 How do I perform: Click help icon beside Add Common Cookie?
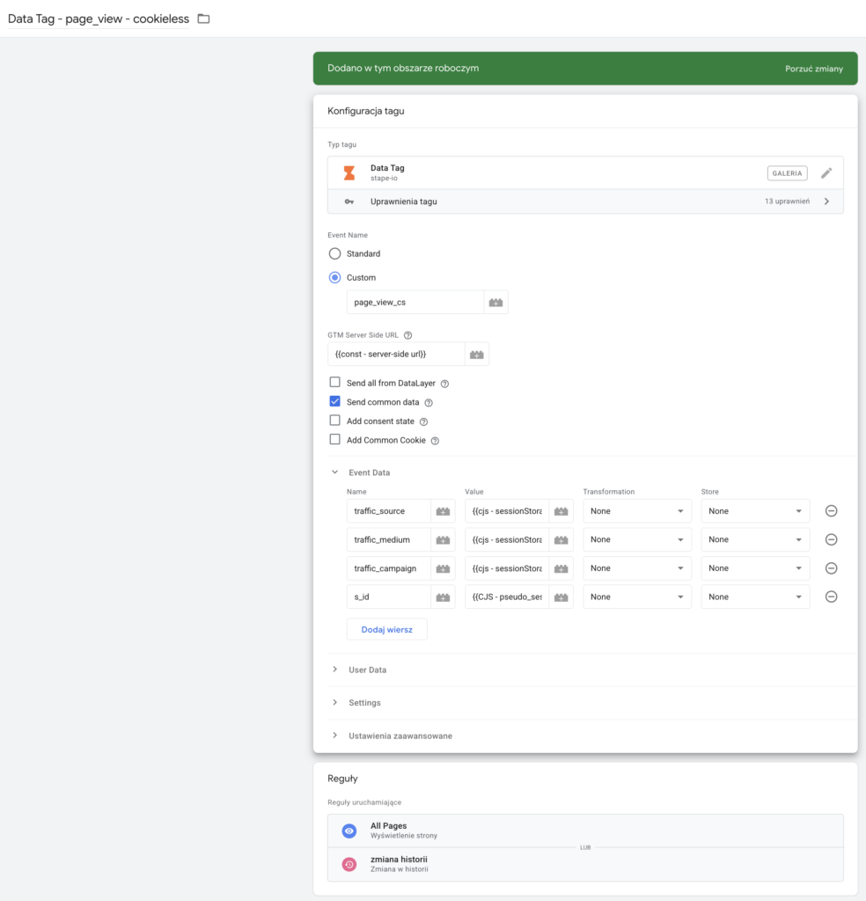pos(435,441)
